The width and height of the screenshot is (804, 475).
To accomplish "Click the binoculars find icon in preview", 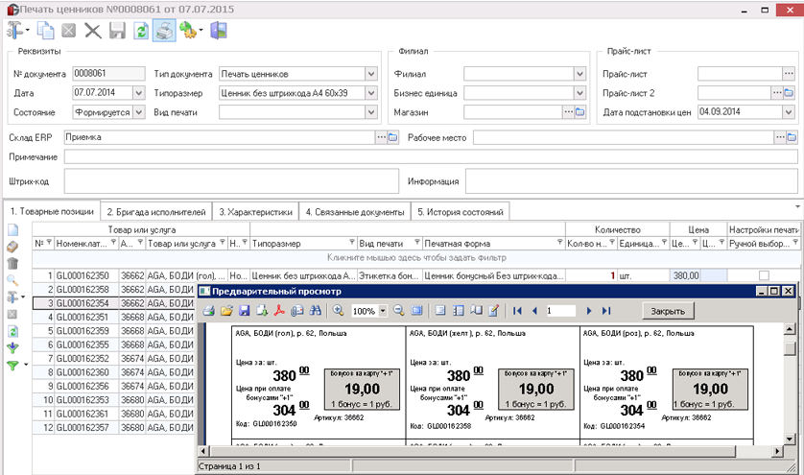I will (316, 311).
